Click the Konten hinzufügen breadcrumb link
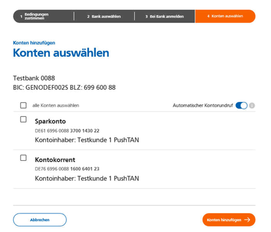 [x=34, y=43]
